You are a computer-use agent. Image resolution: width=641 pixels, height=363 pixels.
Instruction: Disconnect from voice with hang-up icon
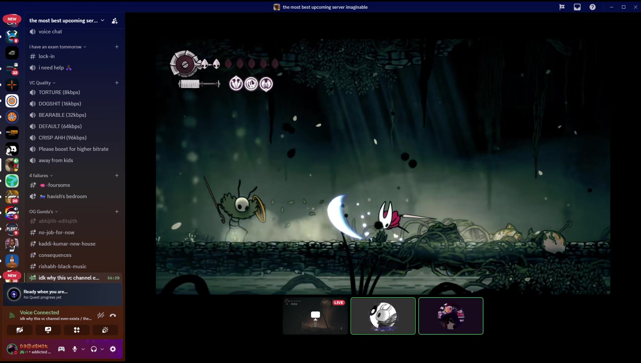113,315
